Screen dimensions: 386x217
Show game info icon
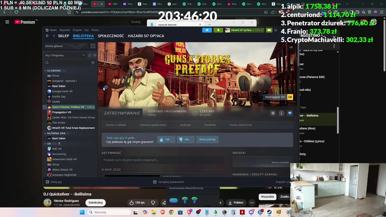pyautogui.click(x=281, y=113)
